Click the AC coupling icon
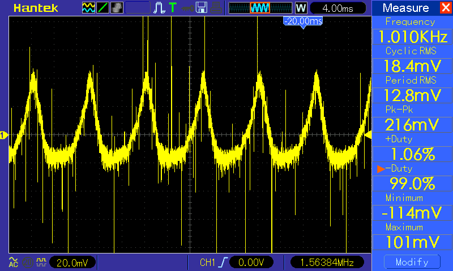Screen dimensions: 453x271 pyautogui.click(x=13, y=262)
